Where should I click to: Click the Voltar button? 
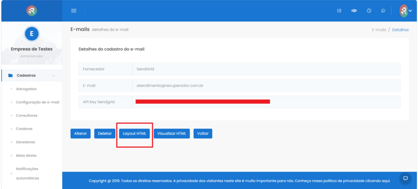(x=203, y=134)
